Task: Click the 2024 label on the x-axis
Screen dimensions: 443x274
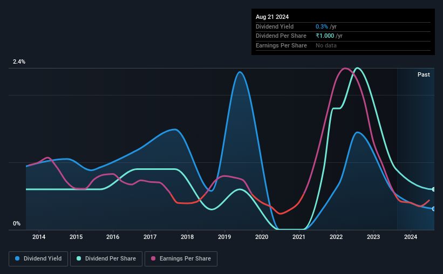Action: pos(411,237)
